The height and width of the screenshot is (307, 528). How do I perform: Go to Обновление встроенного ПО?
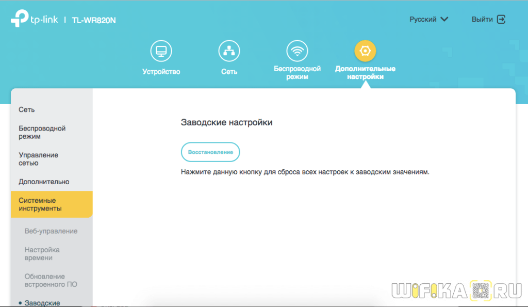coord(51,280)
